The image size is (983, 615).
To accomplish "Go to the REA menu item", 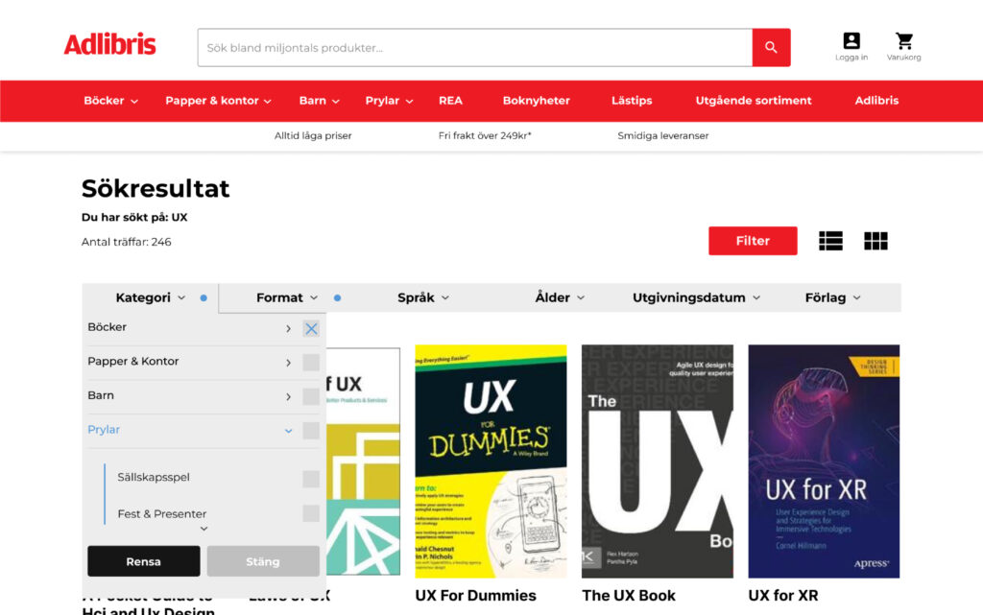I will pyautogui.click(x=450, y=101).
